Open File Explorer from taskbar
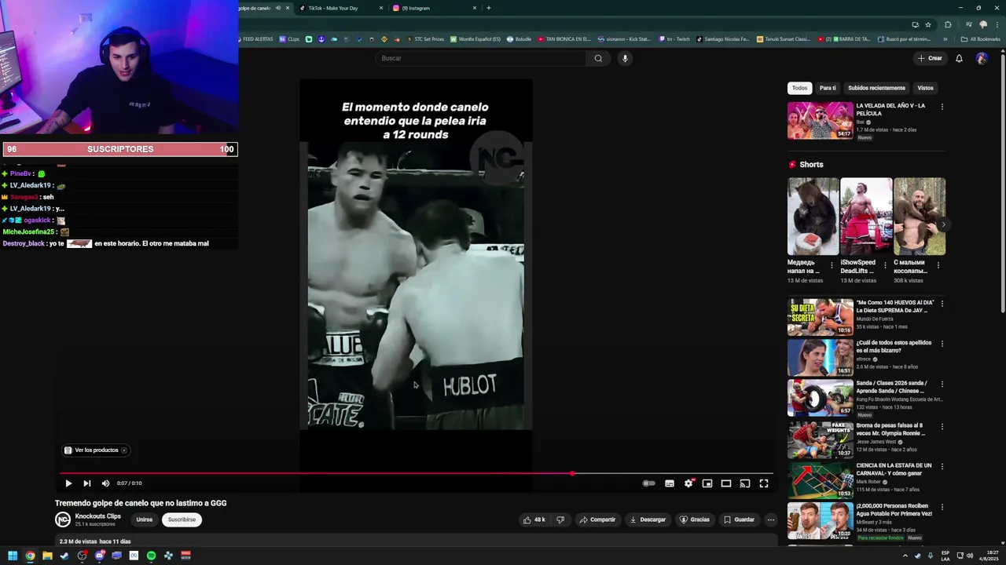This screenshot has height=565, width=1006. [x=47, y=556]
